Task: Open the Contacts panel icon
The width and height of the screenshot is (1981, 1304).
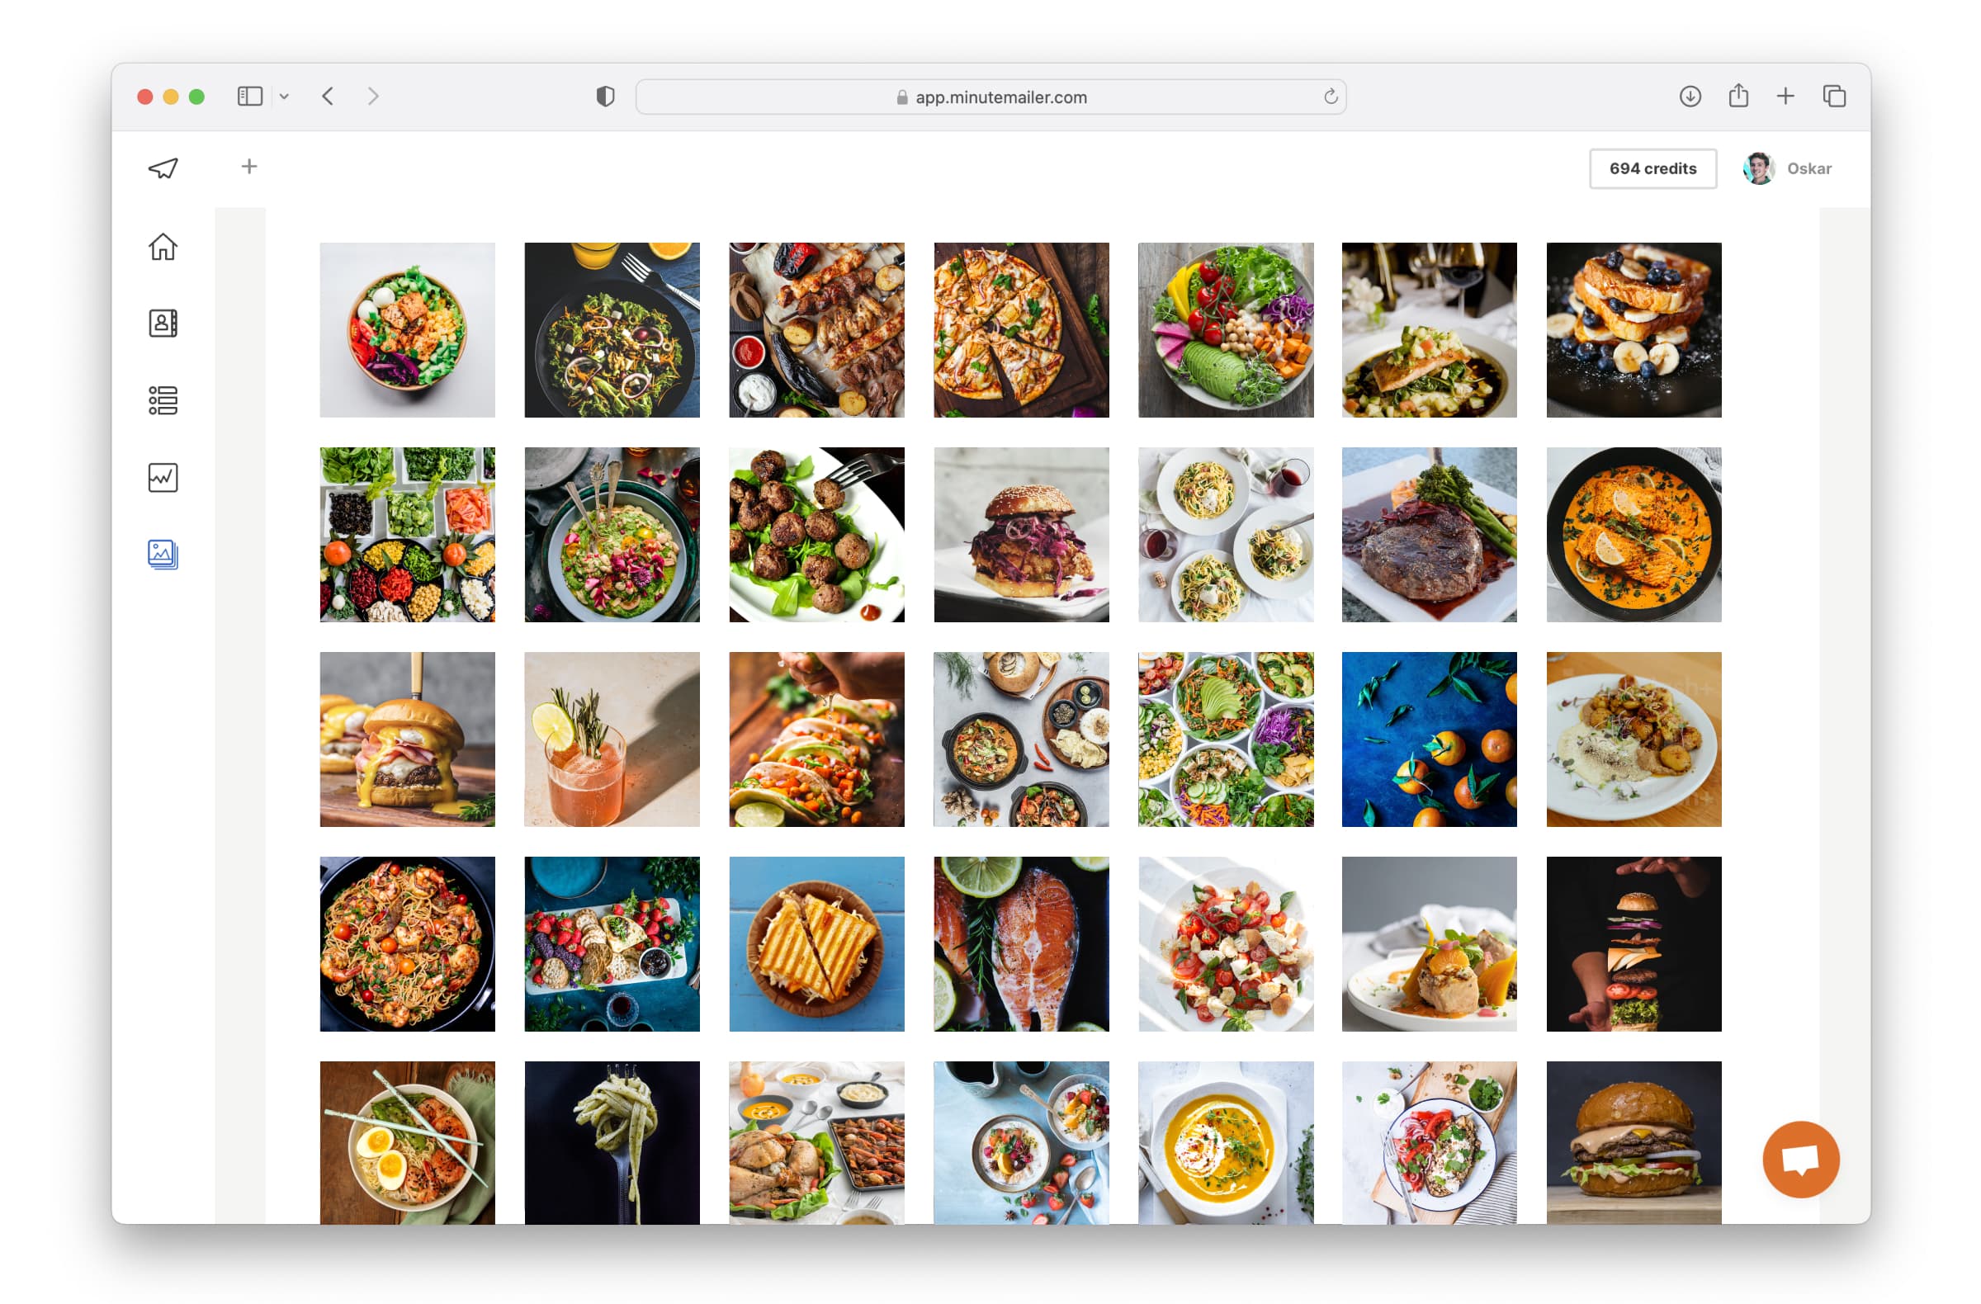Action: pyautogui.click(x=162, y=323)
